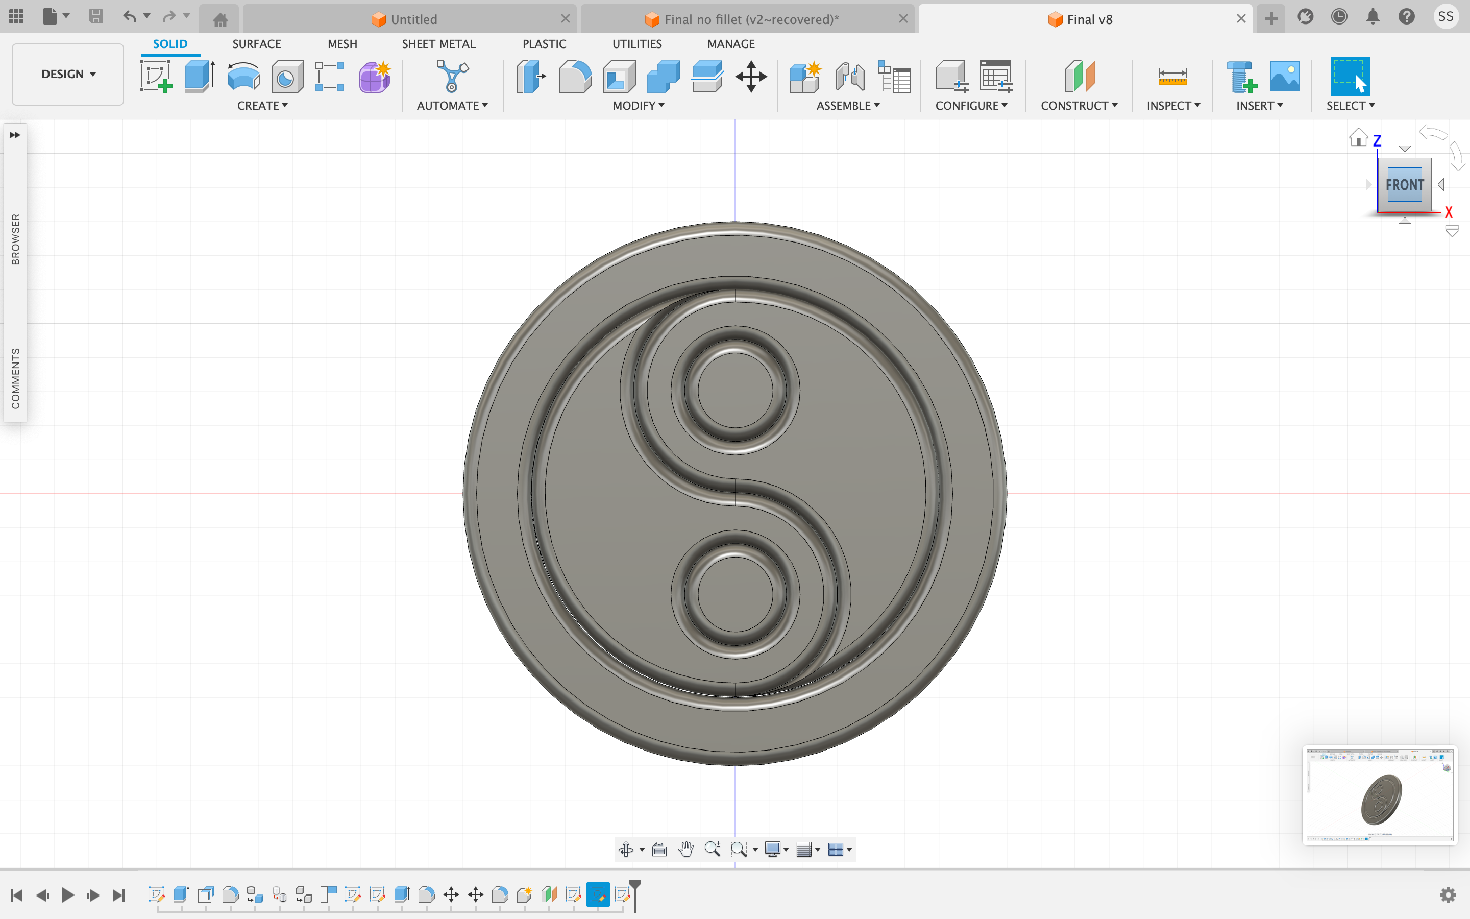This screenshot has height=919, width=1470.
Task: Switch to the PLASTIC tab
Action: [x=544, y=44]
